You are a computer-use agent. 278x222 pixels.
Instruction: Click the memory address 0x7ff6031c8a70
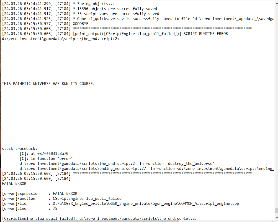[x=53, y=153]
